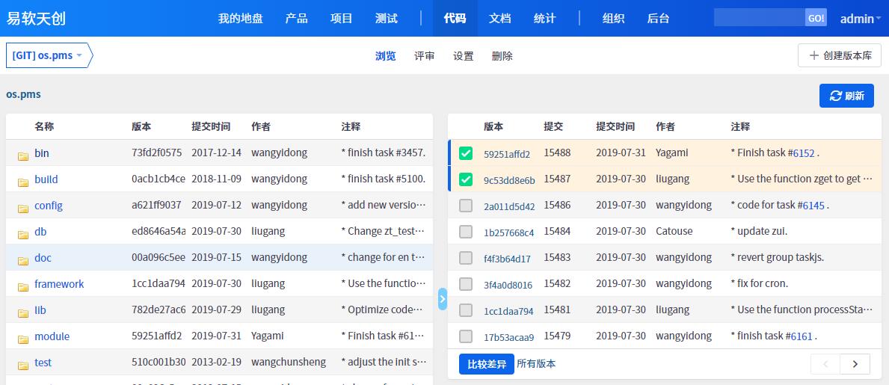The image size is (889, 385).
Task: Collapse panel with blue side arrow handle
Action: (x=443, y=299)
